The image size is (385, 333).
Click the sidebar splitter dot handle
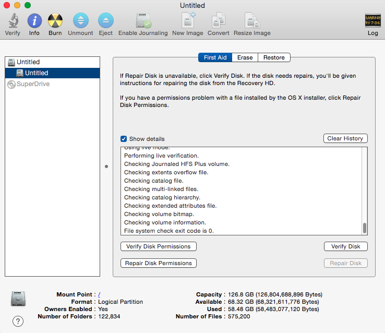click(x=106, y=166)
